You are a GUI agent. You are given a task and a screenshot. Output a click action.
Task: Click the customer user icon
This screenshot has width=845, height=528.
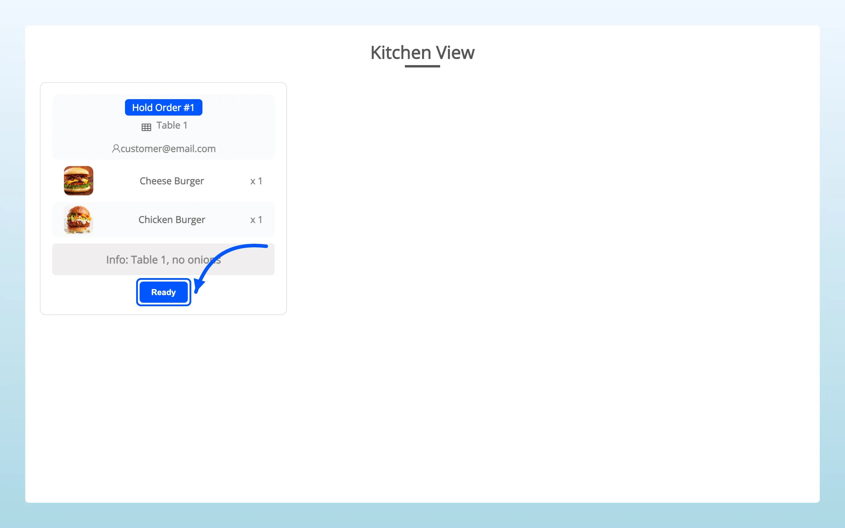tap(116, 148)
